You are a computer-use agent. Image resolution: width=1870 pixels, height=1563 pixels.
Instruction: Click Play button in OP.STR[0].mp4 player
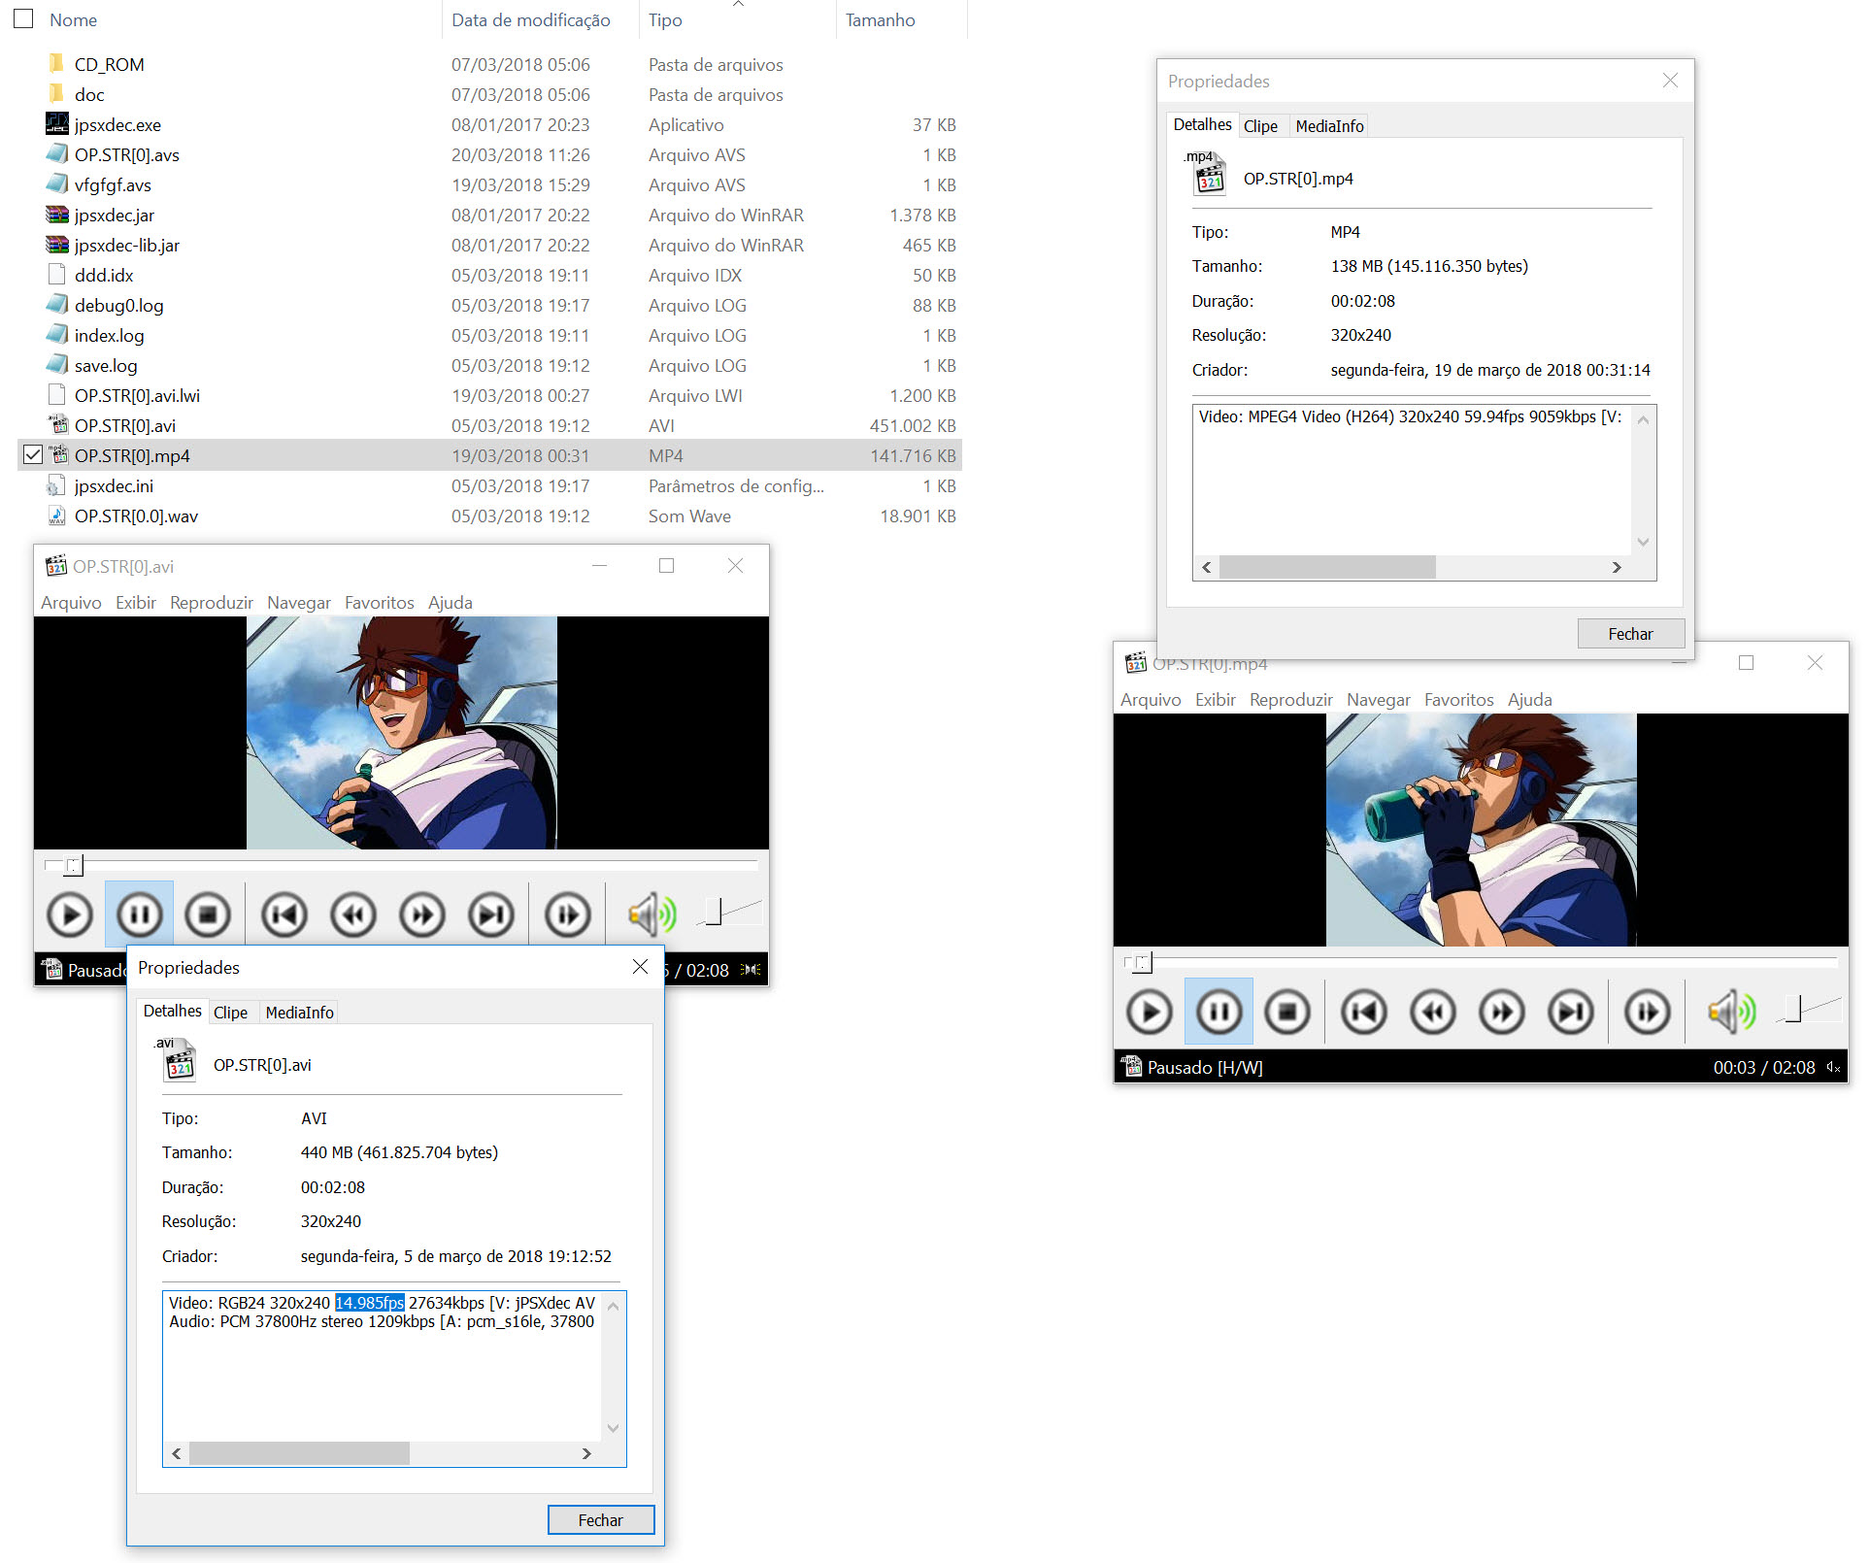[1150, 1012]
